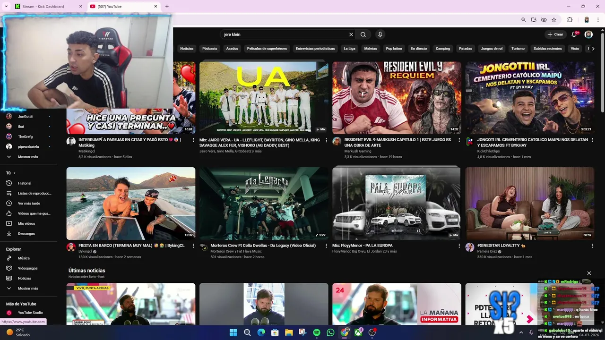Open File Explorer from the taskbar
605x340 pixels.
(x=289, y=332)
